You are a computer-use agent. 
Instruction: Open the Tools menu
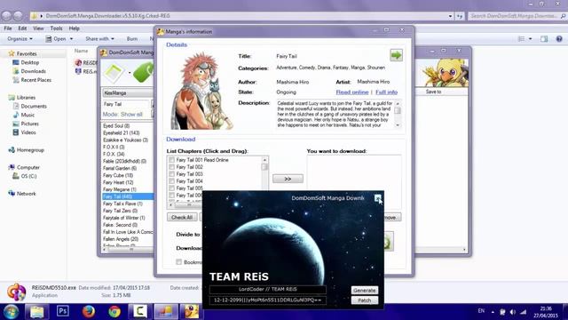(x=56, y=28)
